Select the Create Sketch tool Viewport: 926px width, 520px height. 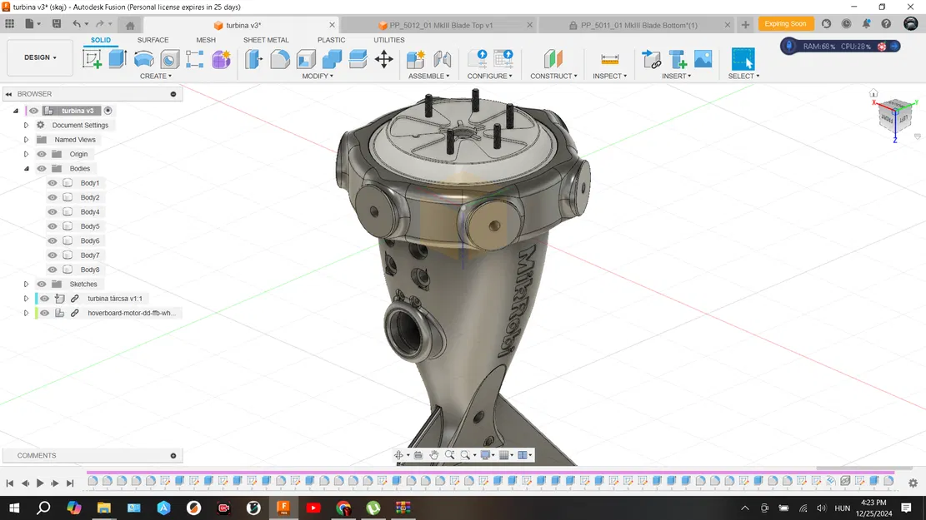[x=92, y=59]
